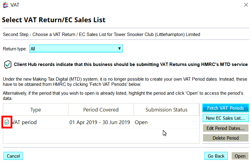Click the MTD shield checkmark icon

7,65
